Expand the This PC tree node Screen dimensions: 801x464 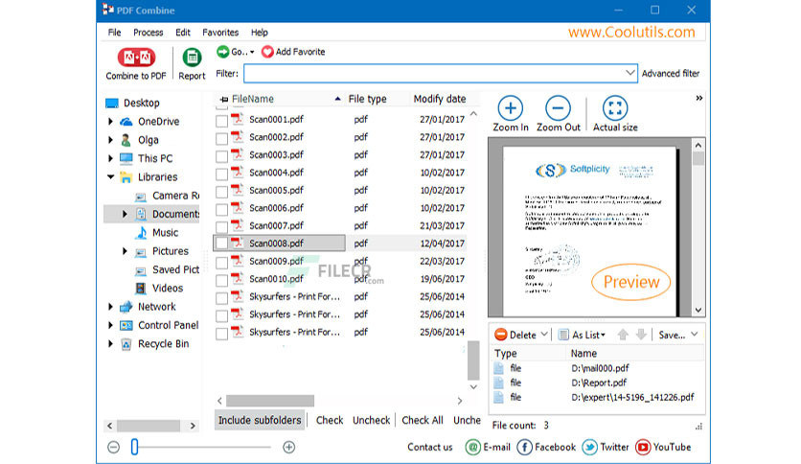point(110,158)
